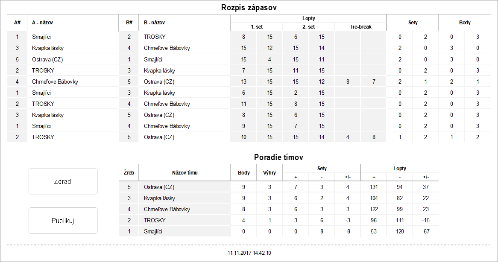
Task: Click the Poradie tímov heading
Action: [278, 157]
